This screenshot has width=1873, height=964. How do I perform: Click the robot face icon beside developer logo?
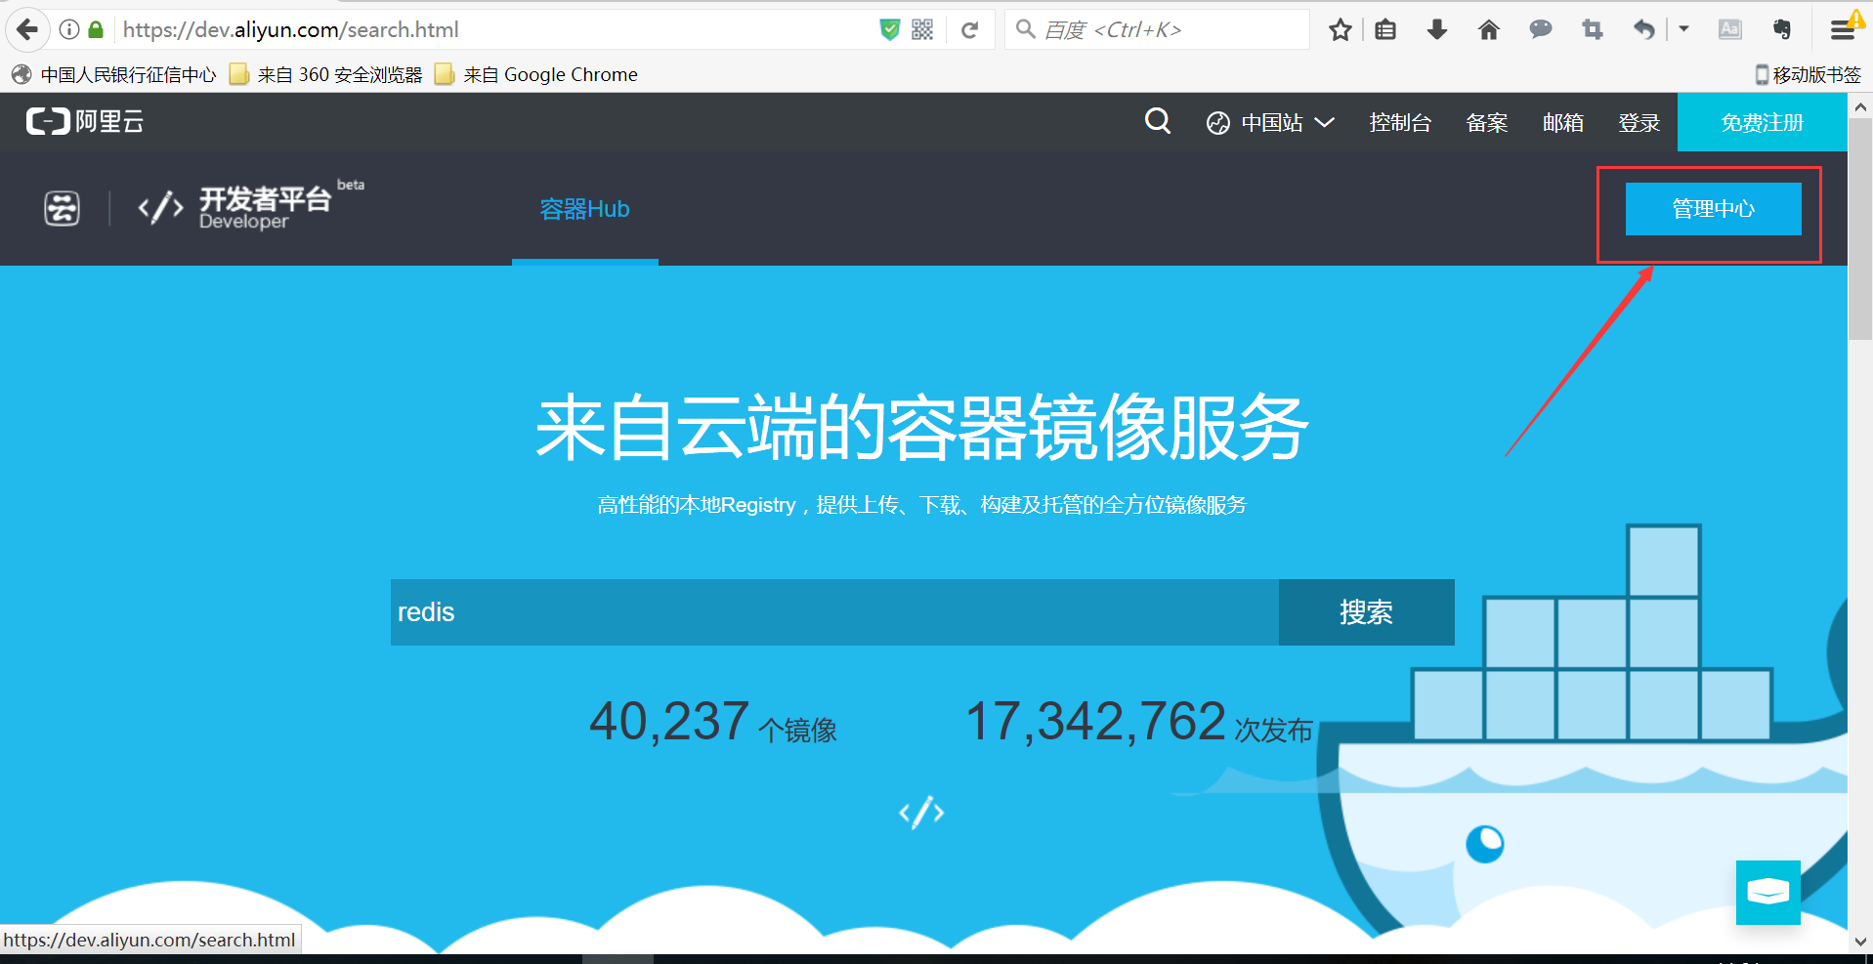(x=62, y=208)
